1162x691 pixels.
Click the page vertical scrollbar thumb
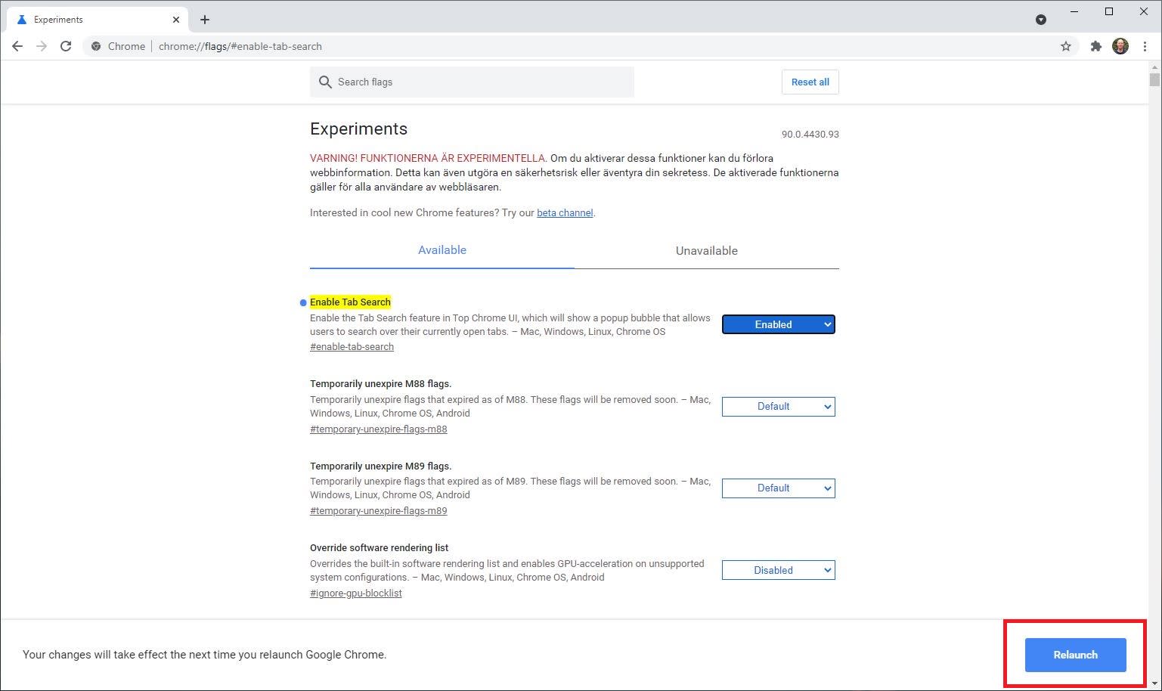(x=1154, y=79)
